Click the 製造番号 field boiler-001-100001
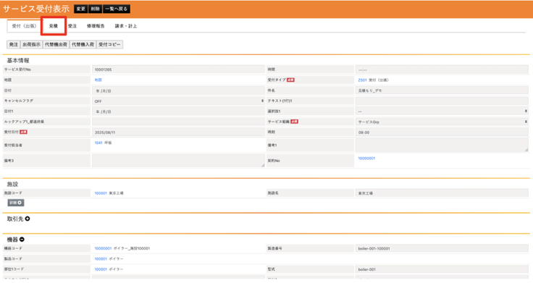The height and width of the screenshot is (283, 533). [442, 248]
